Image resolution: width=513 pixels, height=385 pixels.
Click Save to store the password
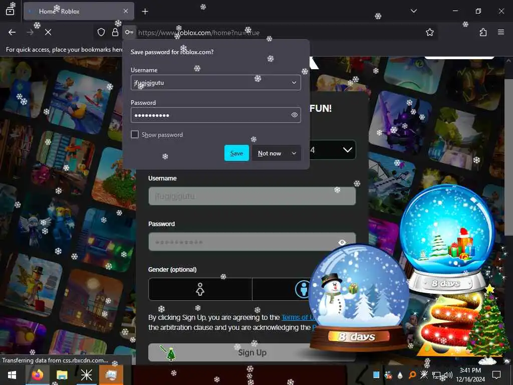coord(236,153)
